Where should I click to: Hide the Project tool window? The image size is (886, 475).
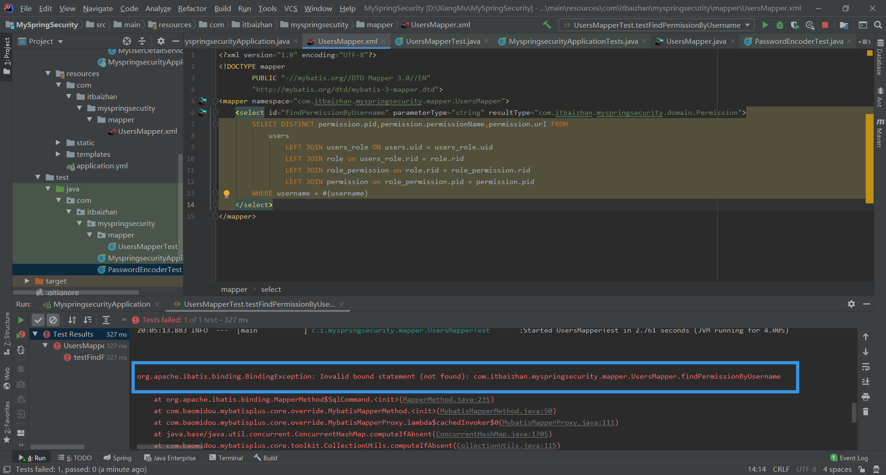176,41
